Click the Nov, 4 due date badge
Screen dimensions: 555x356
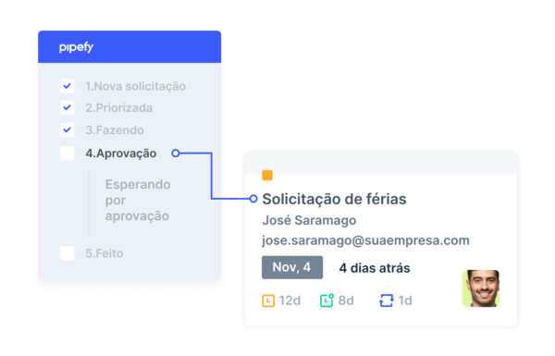point(292,267)
